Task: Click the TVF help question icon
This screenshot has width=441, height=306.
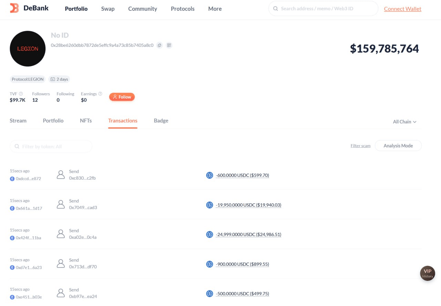Action: click(21, 94)
